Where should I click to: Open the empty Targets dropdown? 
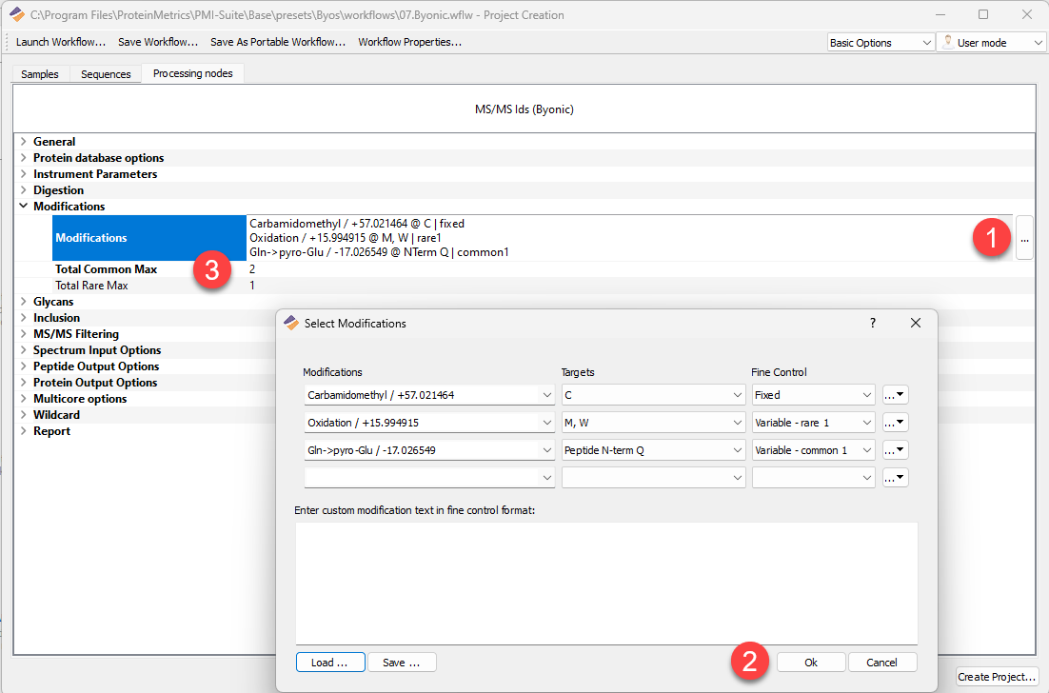(654, 478)
